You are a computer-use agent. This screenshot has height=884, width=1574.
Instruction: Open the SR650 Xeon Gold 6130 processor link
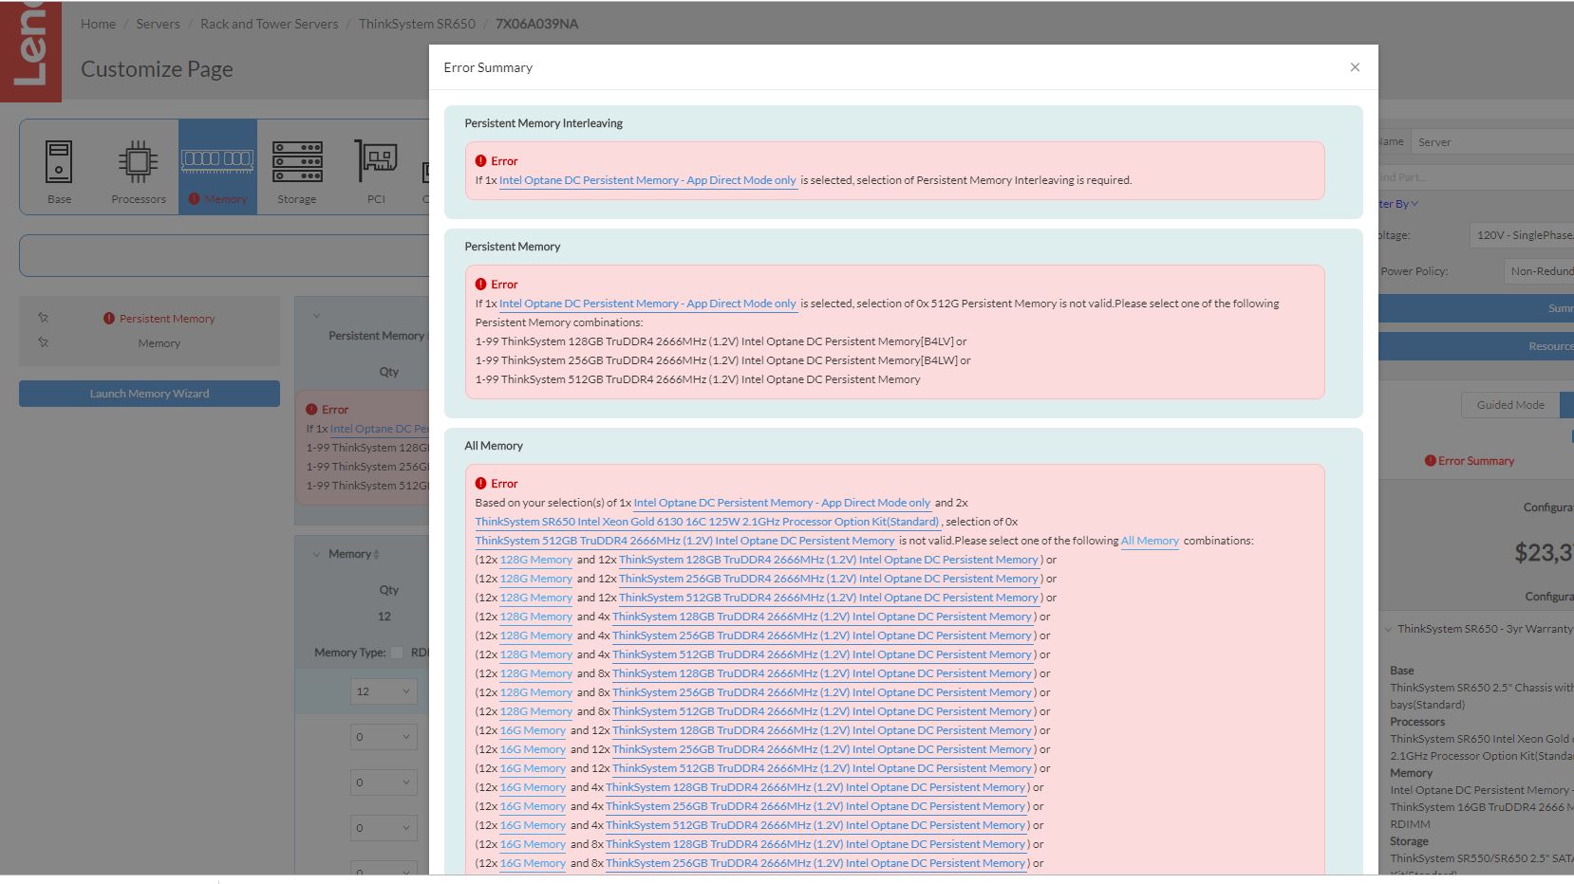(706, 522)
